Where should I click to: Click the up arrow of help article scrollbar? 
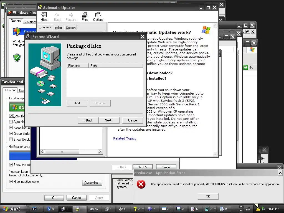215,26
